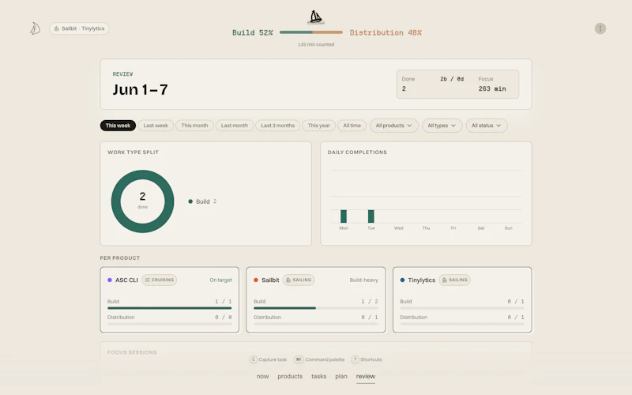The height and width of the screenshot is (395, 632).
Task: Go to the now tab
Action: pos(262,376)
